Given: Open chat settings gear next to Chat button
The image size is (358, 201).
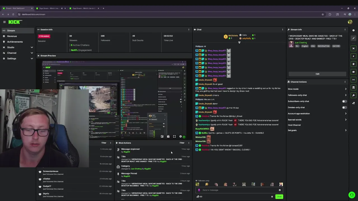Looking at the screenshot, I should coord(272,197).
